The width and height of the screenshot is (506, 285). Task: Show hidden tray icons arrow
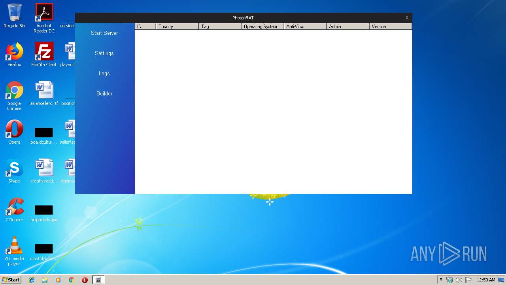pyautogui.click(x=441, y=279)
